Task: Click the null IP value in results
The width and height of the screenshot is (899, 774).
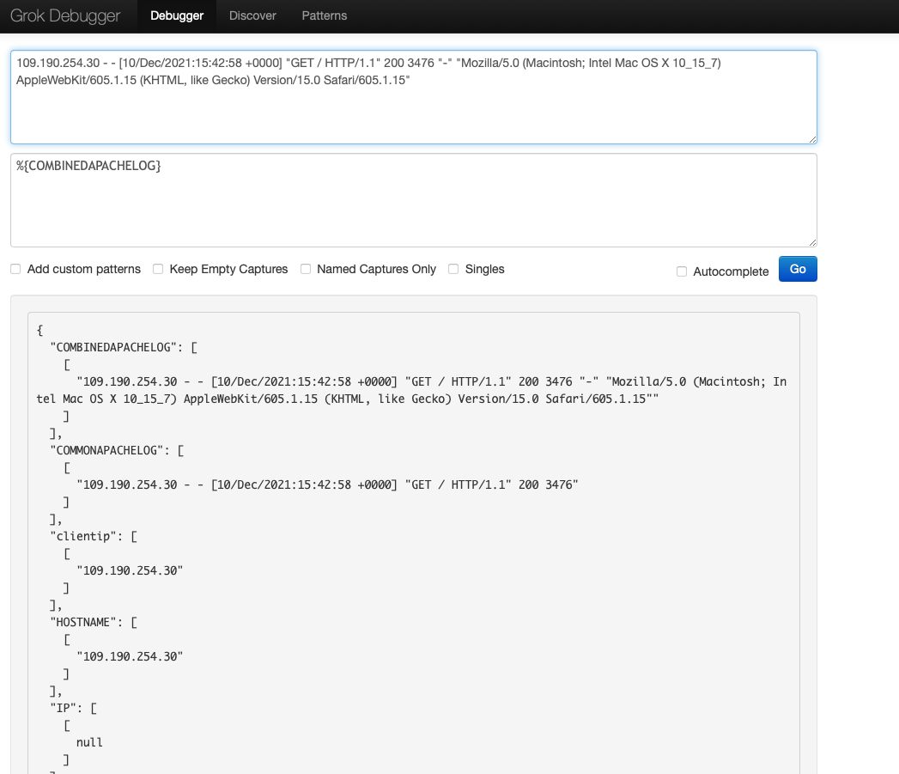Action: click(89, 741)
